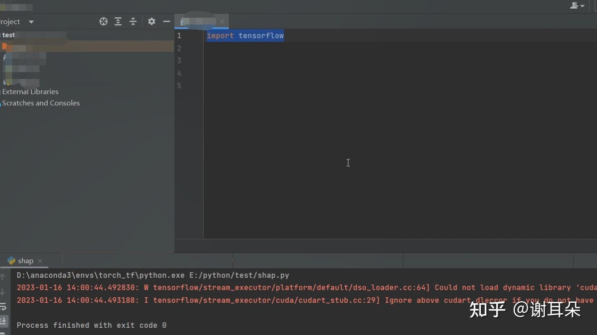Open the Project panel settings gear
This screenshot has height=335, width=597.
coord(152,21)
